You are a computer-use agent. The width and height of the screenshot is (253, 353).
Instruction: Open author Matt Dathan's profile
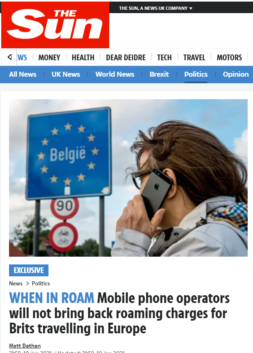click(25, 346)
